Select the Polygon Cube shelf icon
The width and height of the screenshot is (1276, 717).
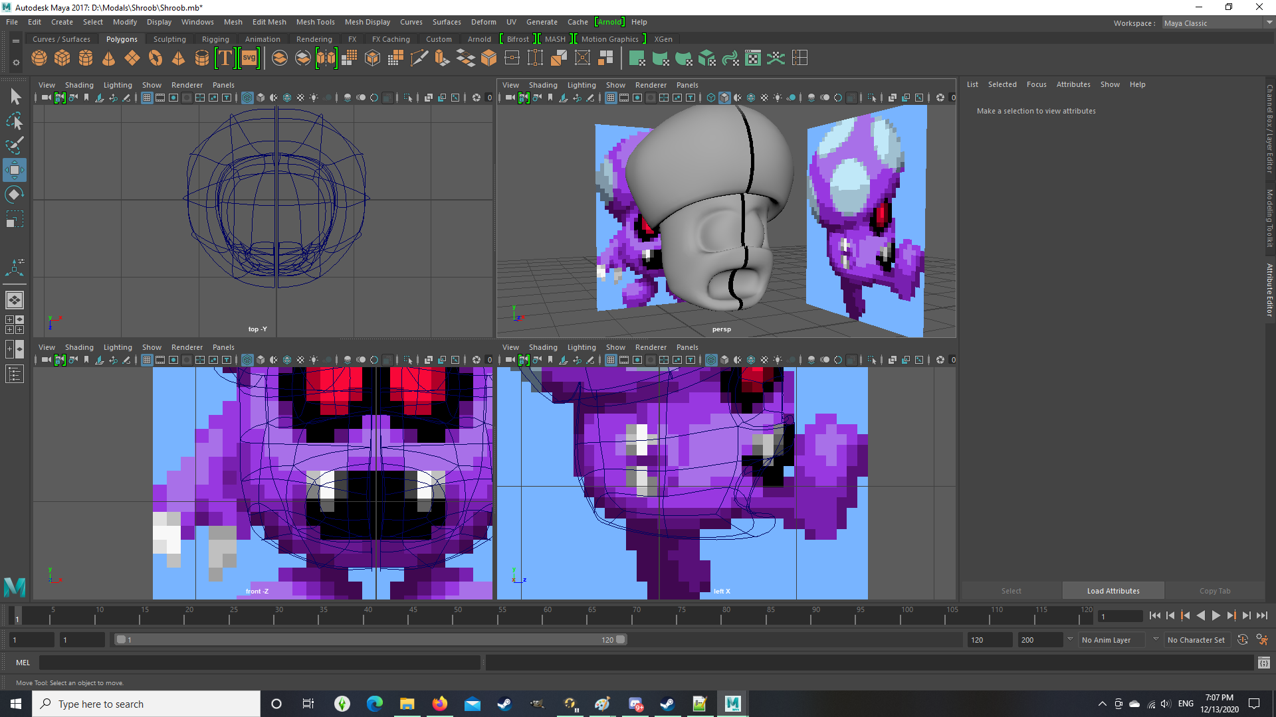click(x=62, y=58)
